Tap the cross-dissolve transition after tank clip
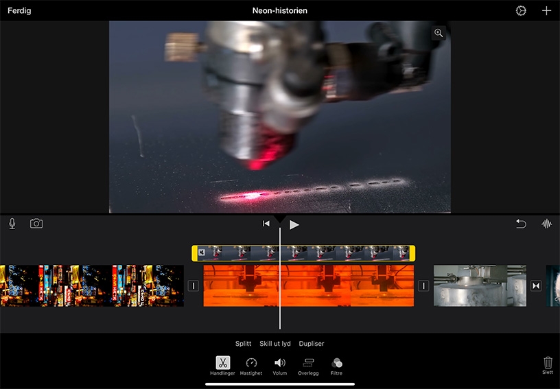 [x=536, y=286]
